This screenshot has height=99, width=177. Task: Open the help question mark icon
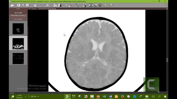point(110,5)
